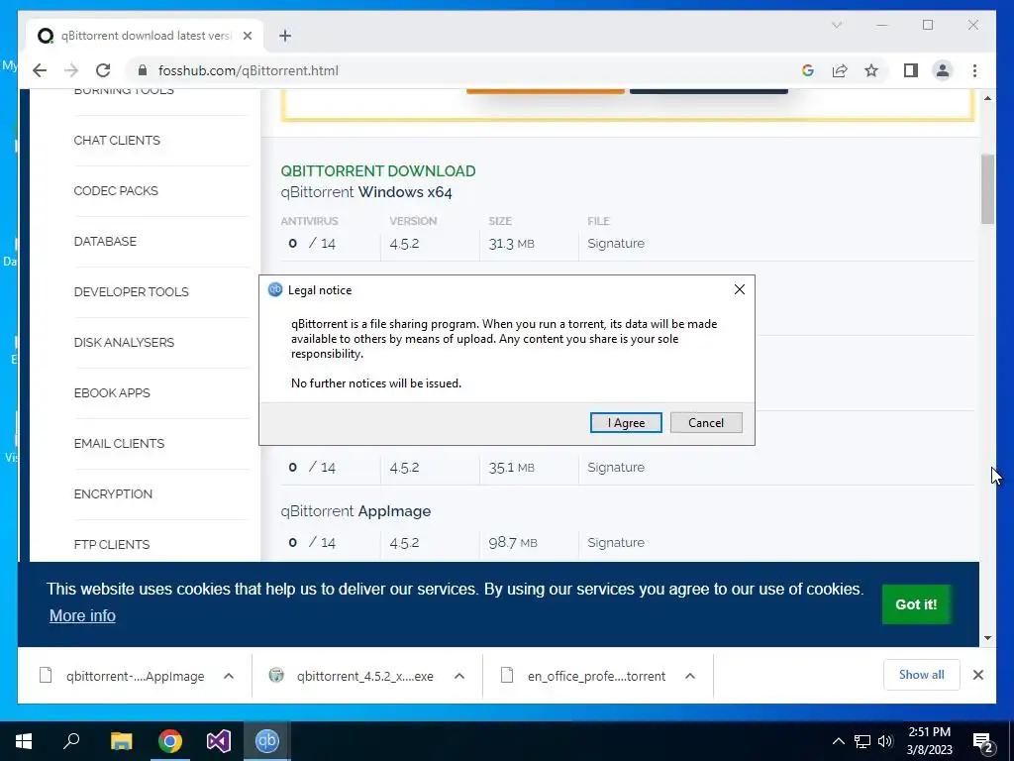
Task: Open DISK ANALYSERS category
Action: point(124,342)
